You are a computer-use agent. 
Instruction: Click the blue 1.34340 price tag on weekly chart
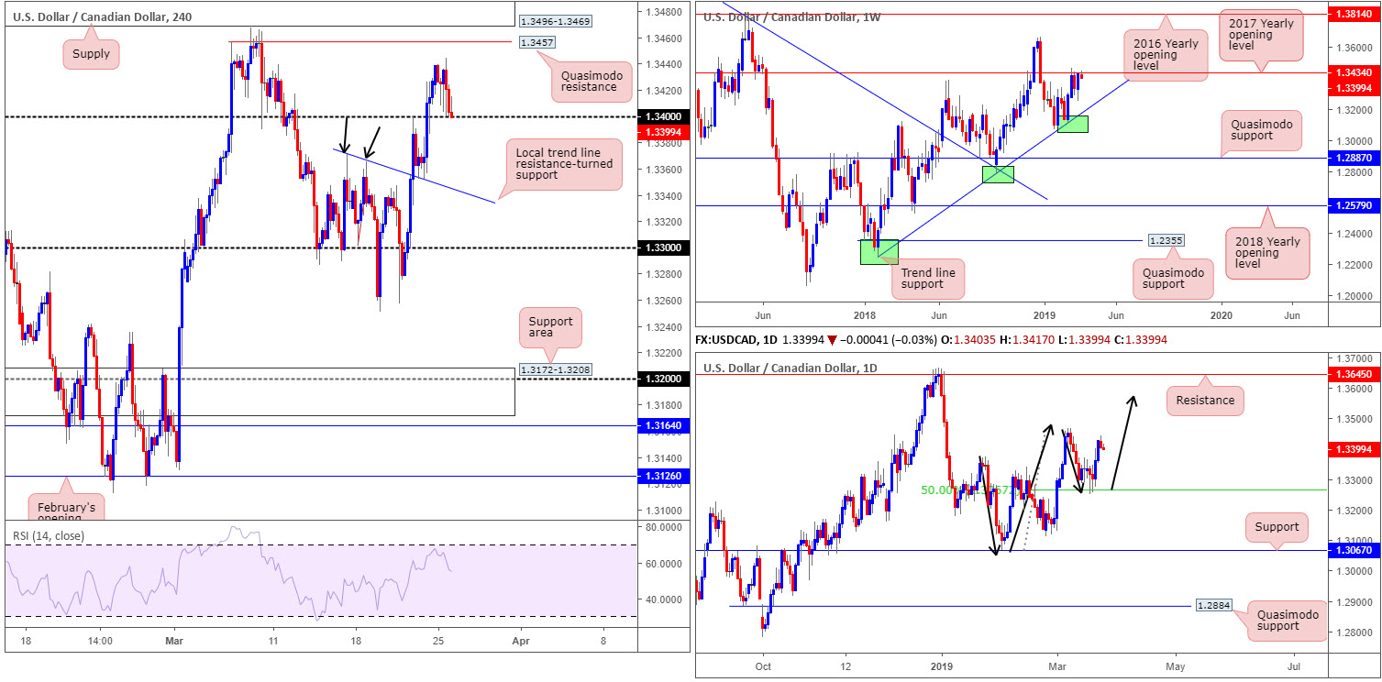[x=1354, y=72]
